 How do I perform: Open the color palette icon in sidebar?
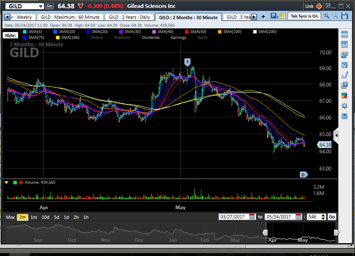pyautogui.click(x=345, y=96)
